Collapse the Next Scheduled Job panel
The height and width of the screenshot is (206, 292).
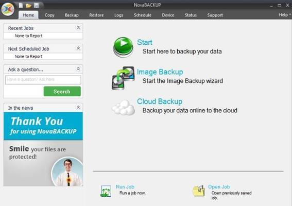78,48
